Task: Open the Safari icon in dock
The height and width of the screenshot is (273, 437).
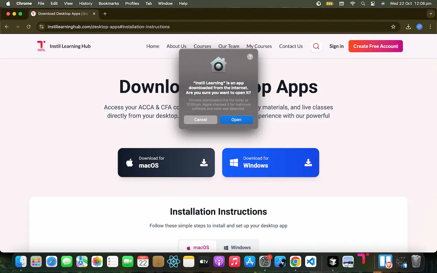Action: click(51, 261)
